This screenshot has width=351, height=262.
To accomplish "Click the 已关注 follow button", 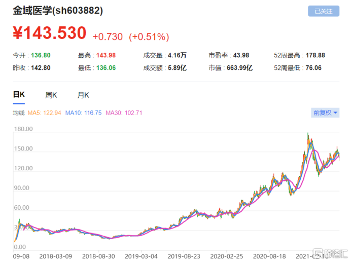I will [x=324, y=11].
